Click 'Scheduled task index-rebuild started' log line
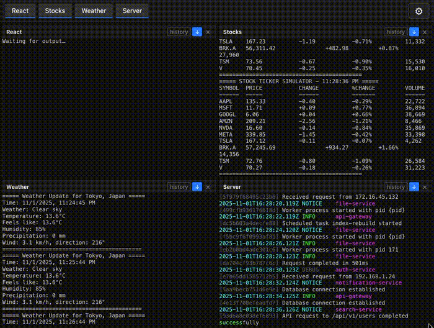Viewport: 434px width, 328px height. [x=310, y=223]
